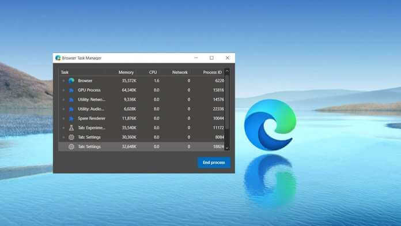Sort processes by Task column header
The width and height of the screenshot is (401, 226).
click(x=65, y=72)
